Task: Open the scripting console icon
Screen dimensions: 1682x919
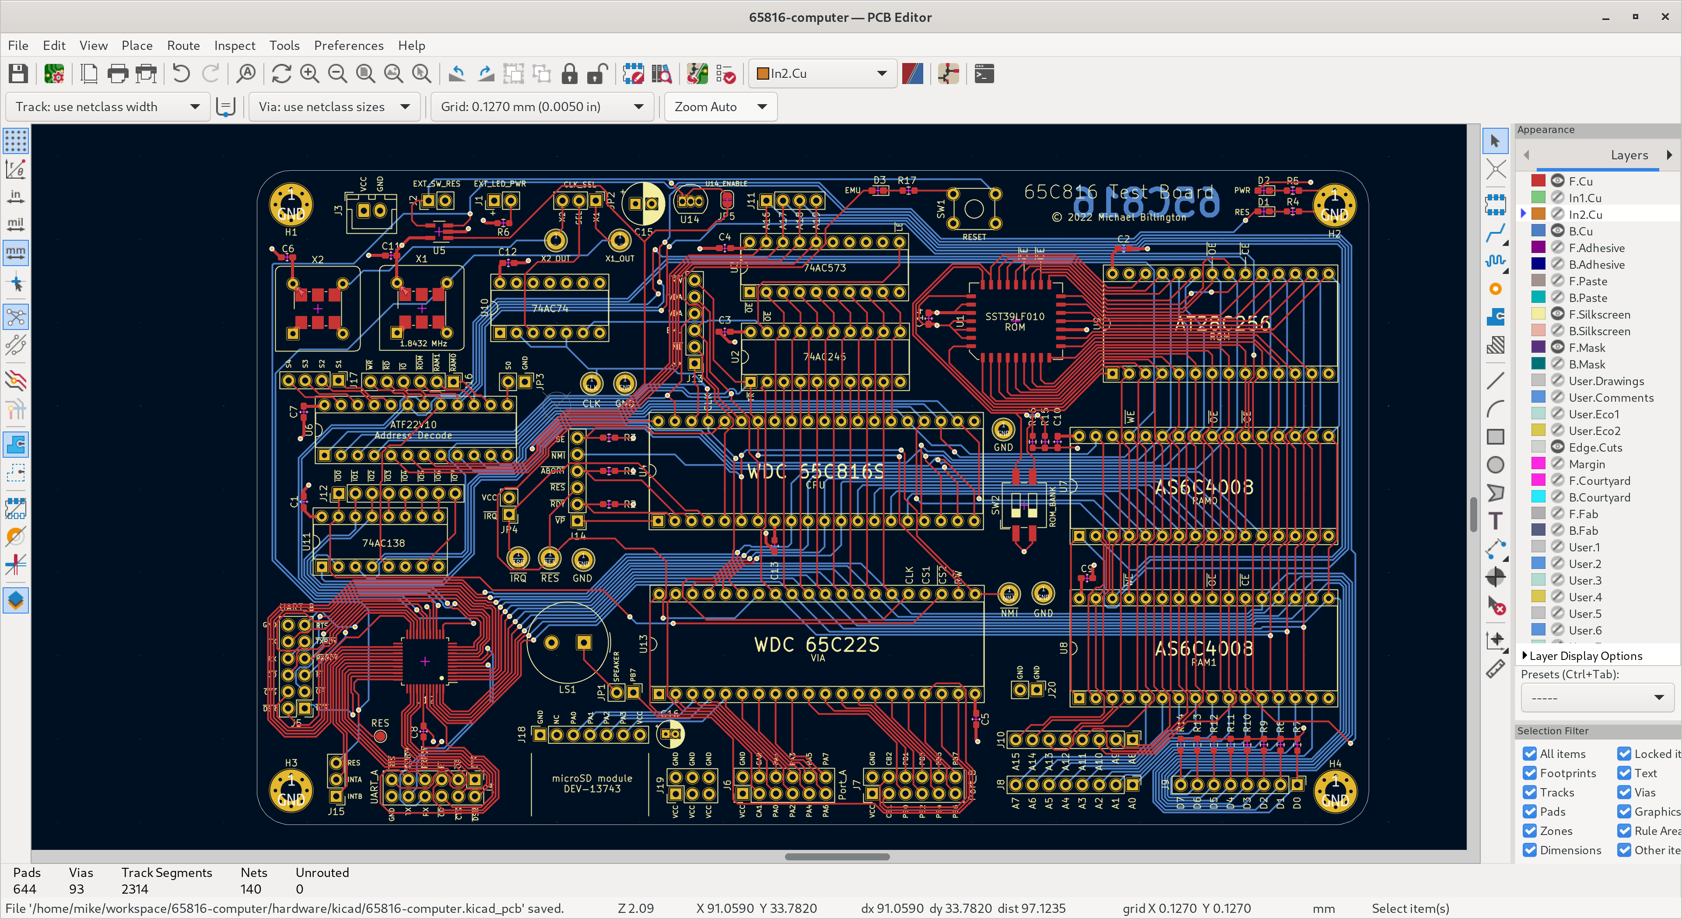Action: (x=984, y=74)
